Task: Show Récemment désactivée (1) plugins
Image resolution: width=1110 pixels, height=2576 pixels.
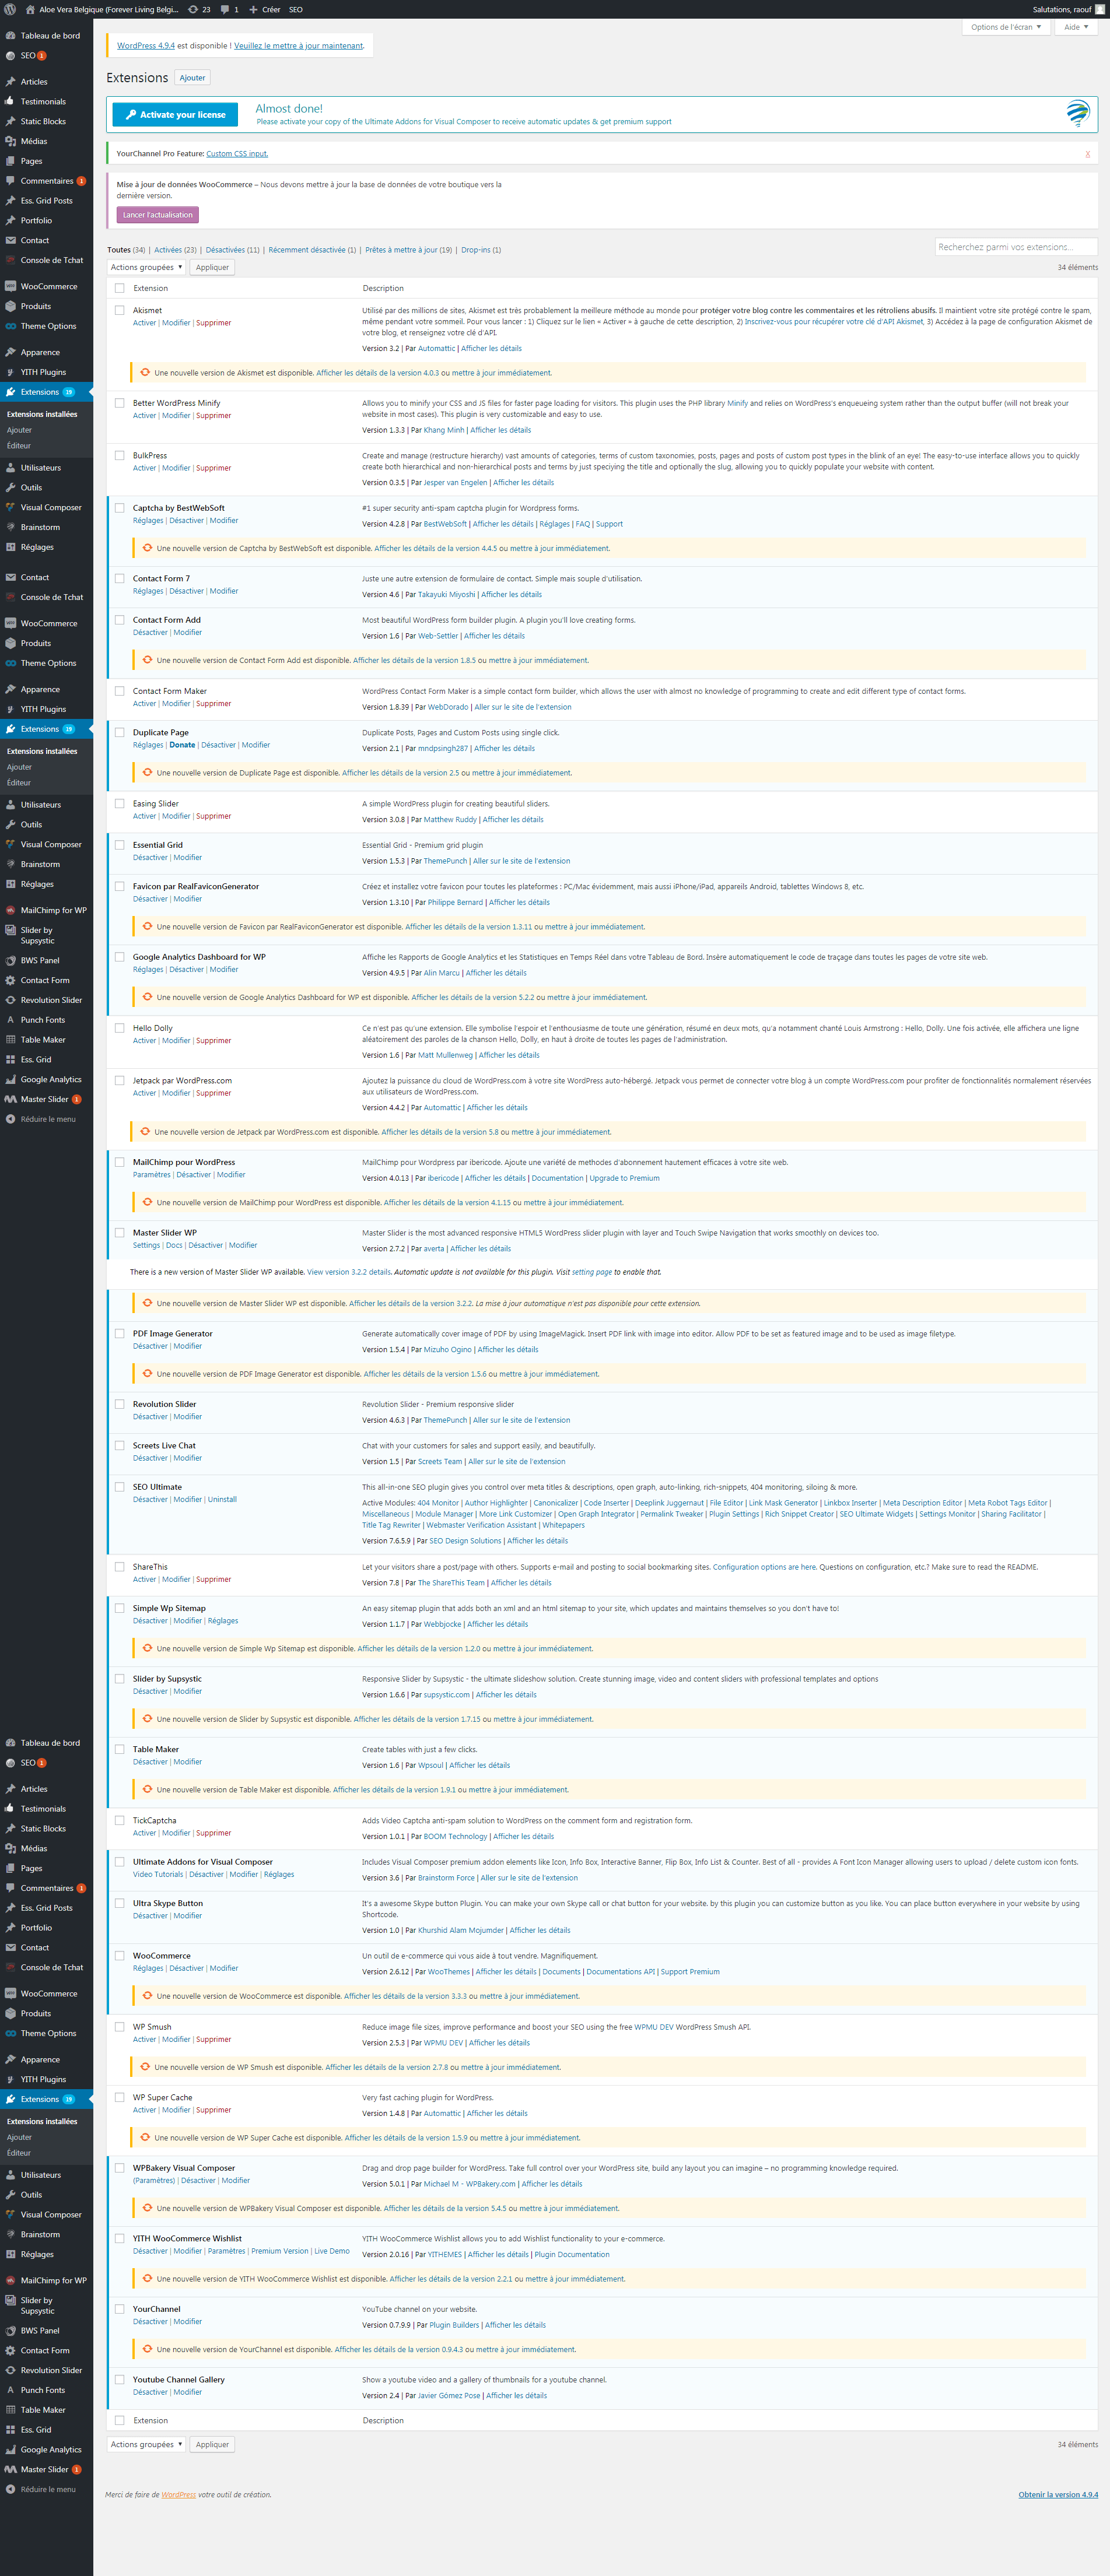Action: pyautogui.click(x=312, y=250)
